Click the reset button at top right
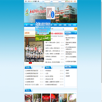Screen dimensions: 102x102 (x=75, y=1)
